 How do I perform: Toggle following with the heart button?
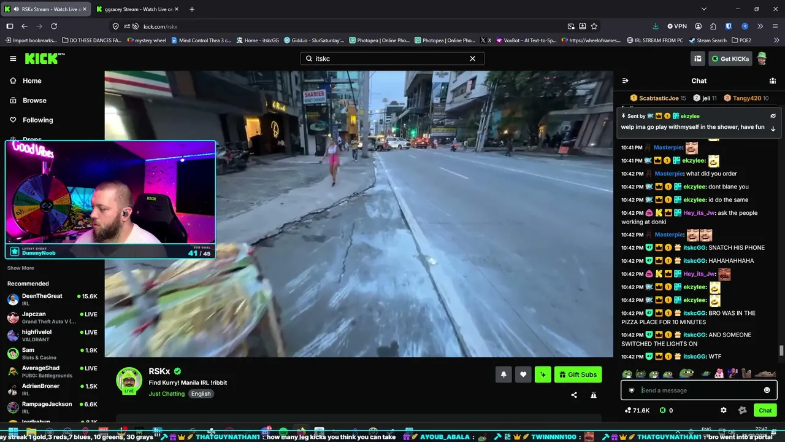coord(523,374)
